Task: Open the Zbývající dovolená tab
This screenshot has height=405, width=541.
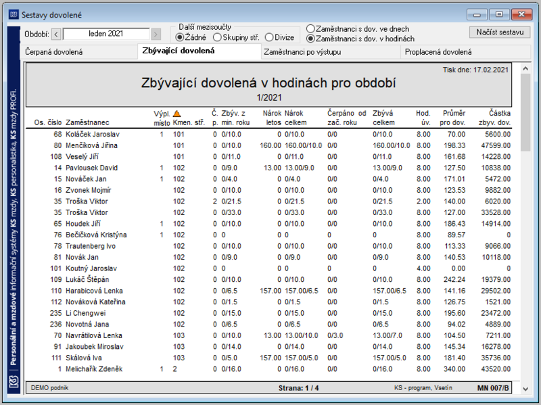Action: click(x=199, y=51)
